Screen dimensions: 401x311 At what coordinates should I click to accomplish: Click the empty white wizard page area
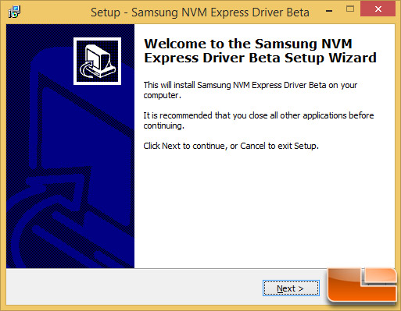pyautogui.click(x=264, y=208)
